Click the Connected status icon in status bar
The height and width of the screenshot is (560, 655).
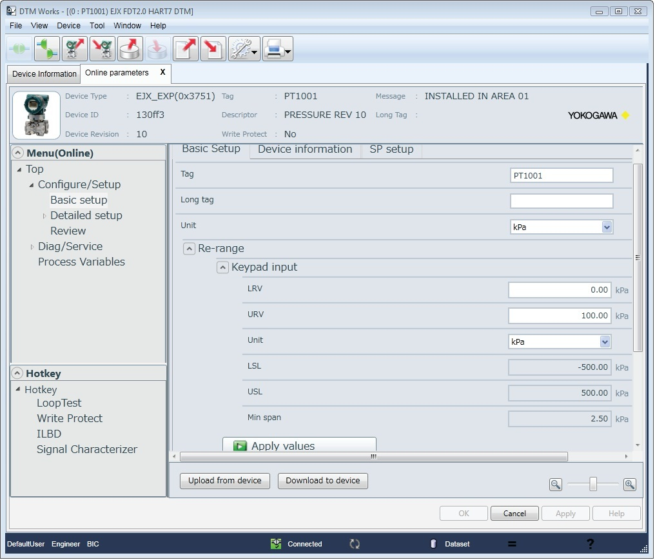click(276, 543)
